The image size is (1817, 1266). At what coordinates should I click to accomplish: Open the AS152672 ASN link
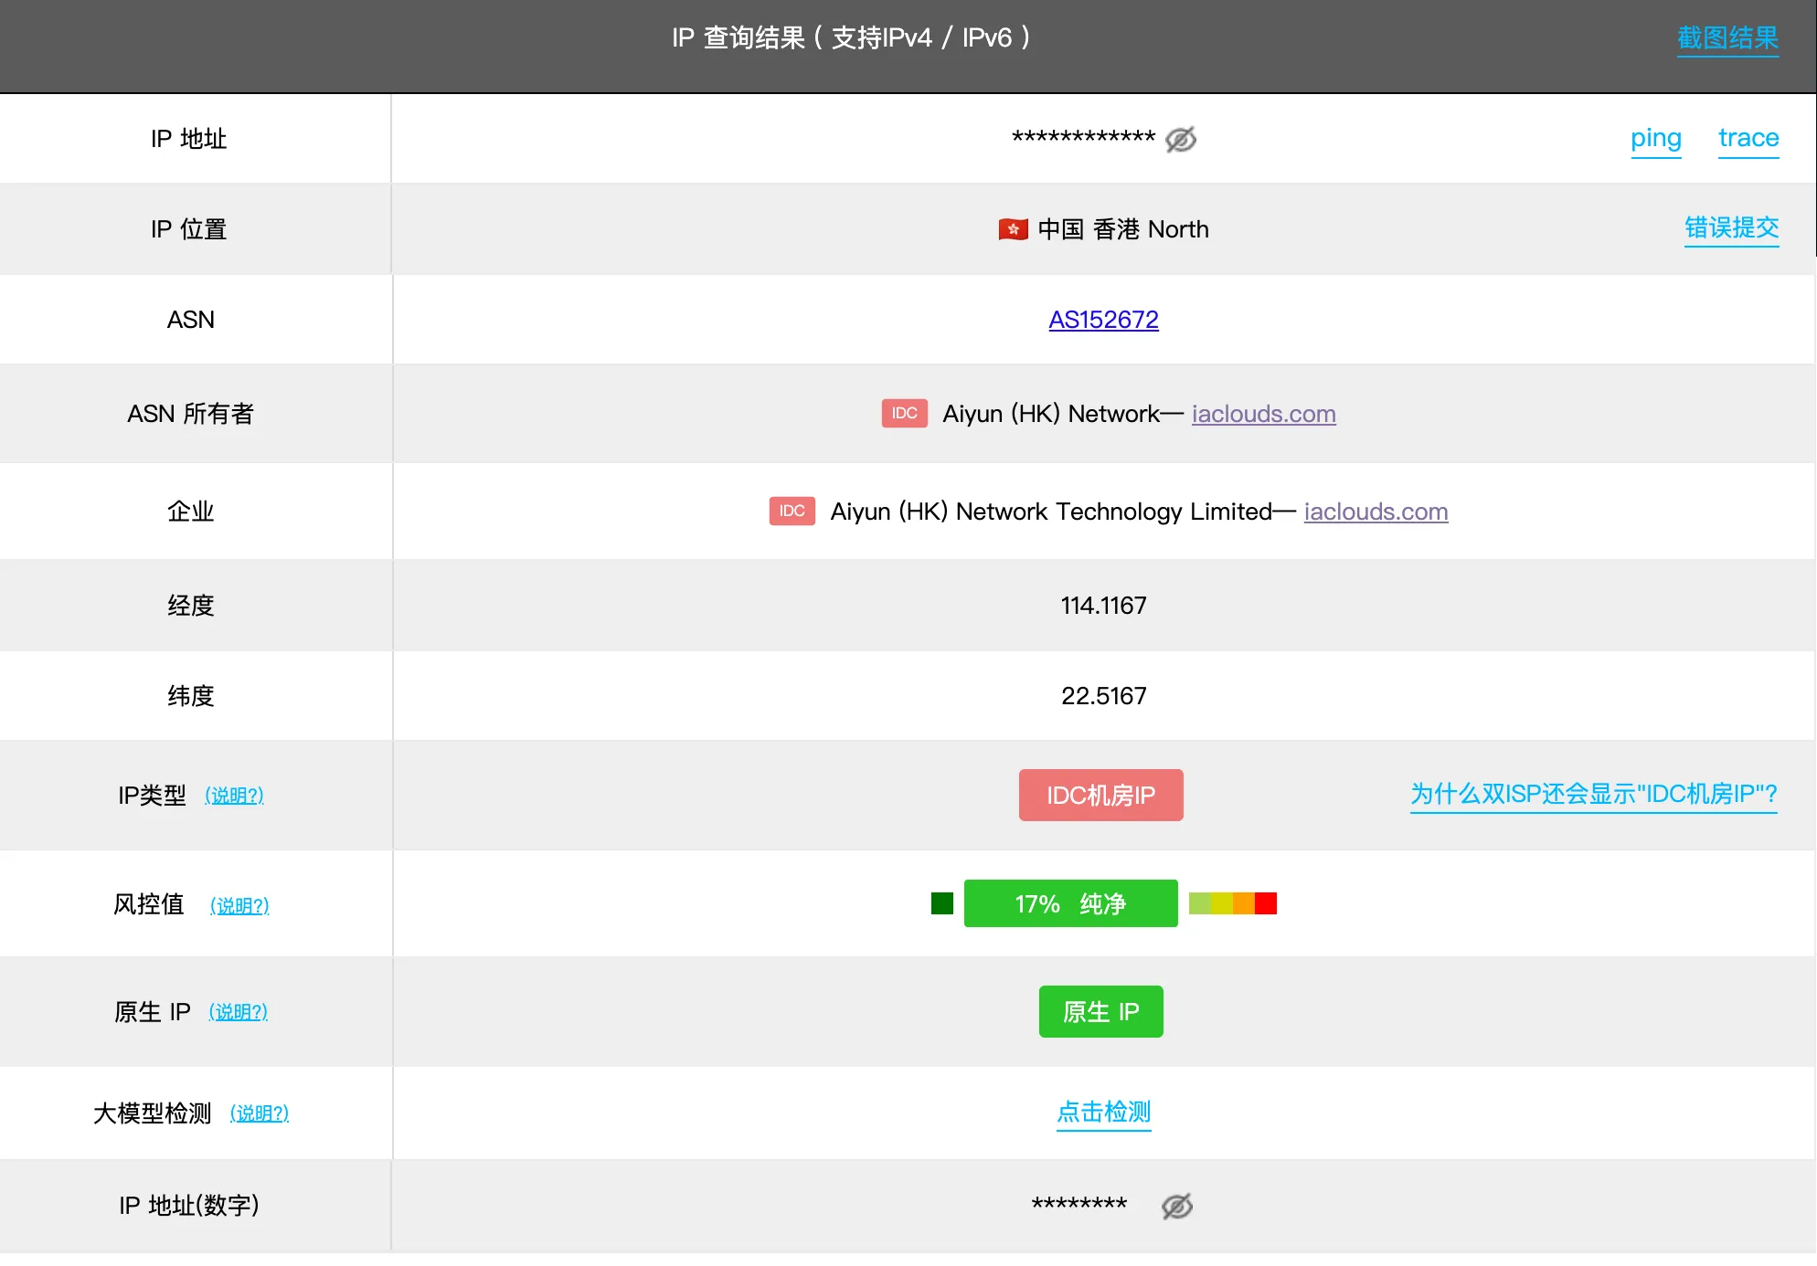1103,320
